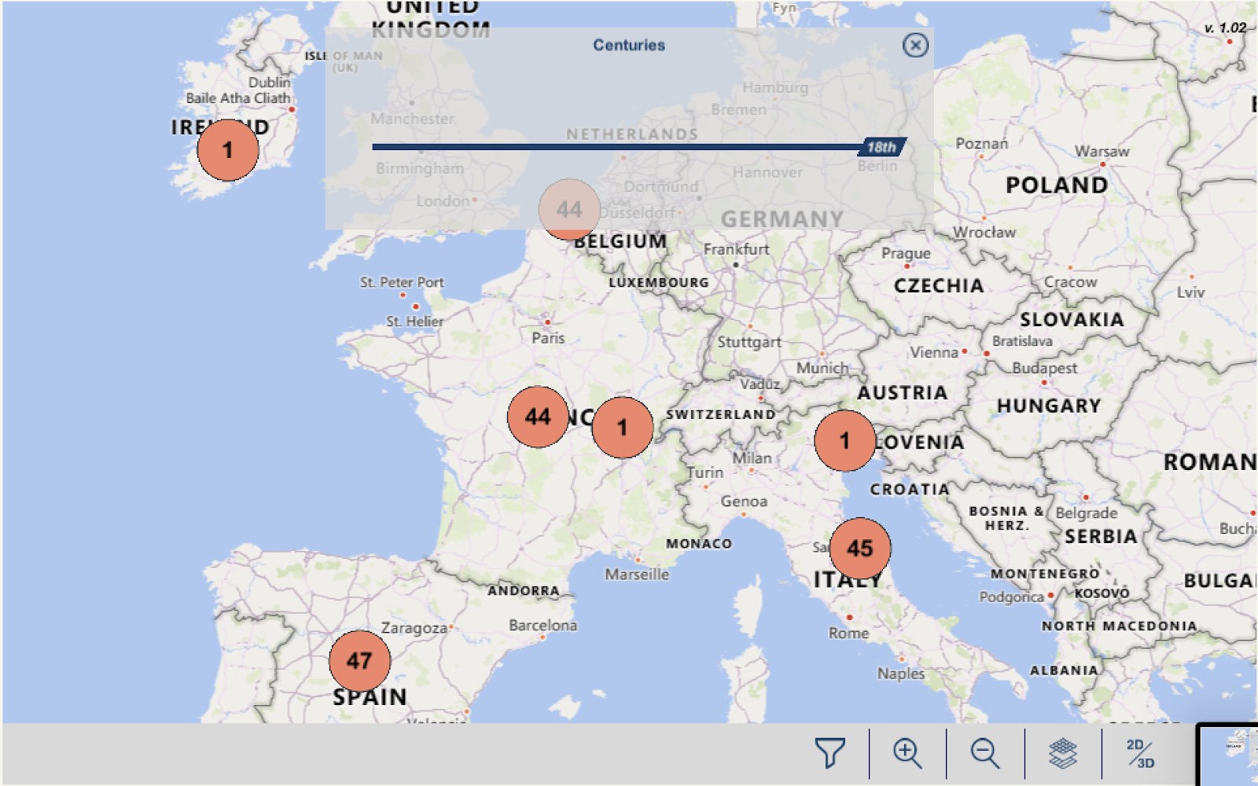Click the Zaragoza city label
The width and height of the screenshot is (1258, 786).
click(414, 628)
